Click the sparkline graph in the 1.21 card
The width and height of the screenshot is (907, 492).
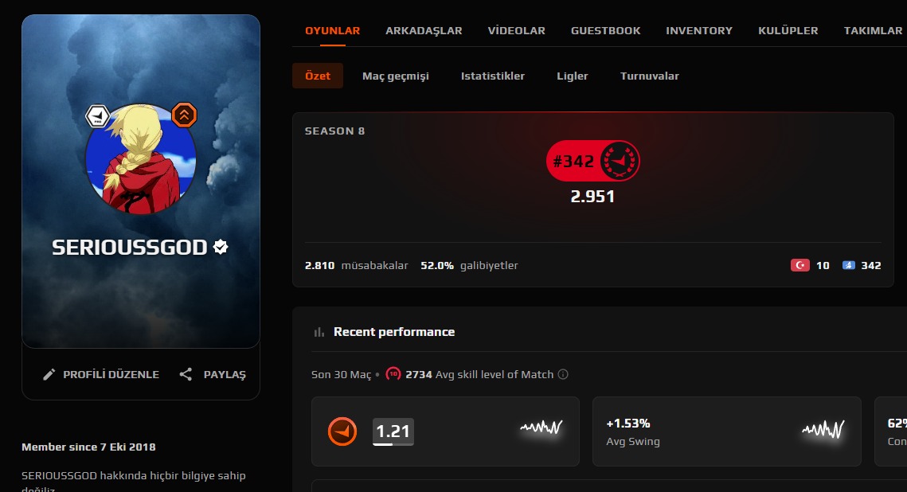(x=541, y=428)
